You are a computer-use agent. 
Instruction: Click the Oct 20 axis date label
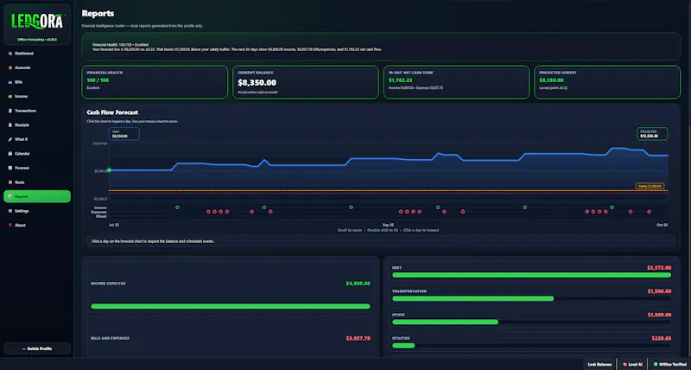click(662, 225)
